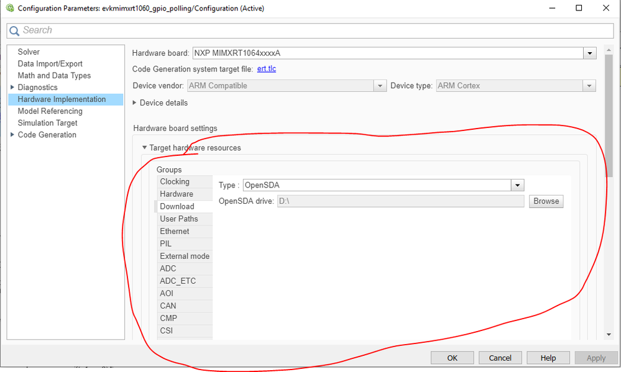Select Code Generation category
The height and width of the screenshot is (372, 621).
tap(47, 135)
